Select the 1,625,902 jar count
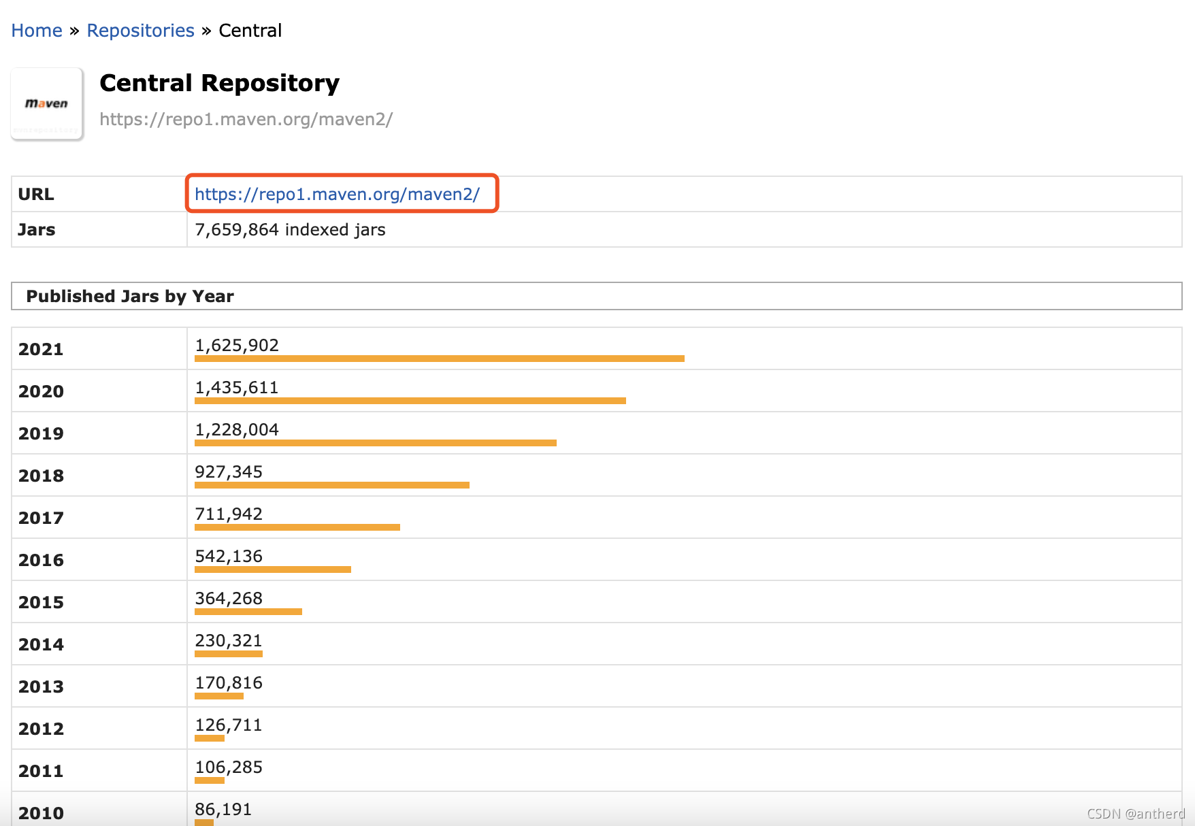The image size is (1195, 826). pyautogui.click(x=237, y=345)
